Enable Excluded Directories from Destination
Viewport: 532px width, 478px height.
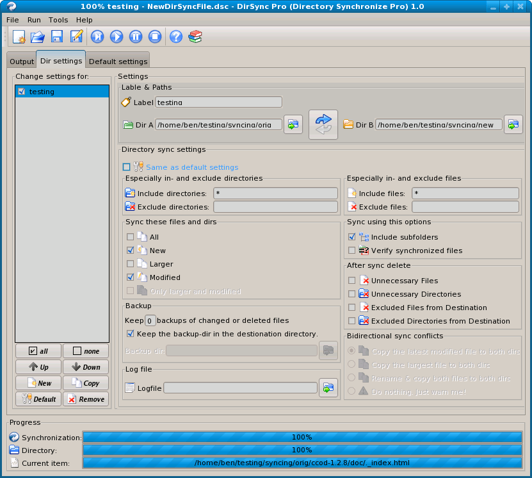tap(352, 321)
